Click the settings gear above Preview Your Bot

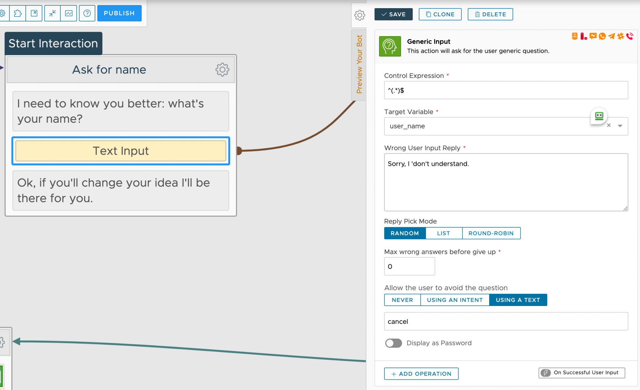click(359, 15)
